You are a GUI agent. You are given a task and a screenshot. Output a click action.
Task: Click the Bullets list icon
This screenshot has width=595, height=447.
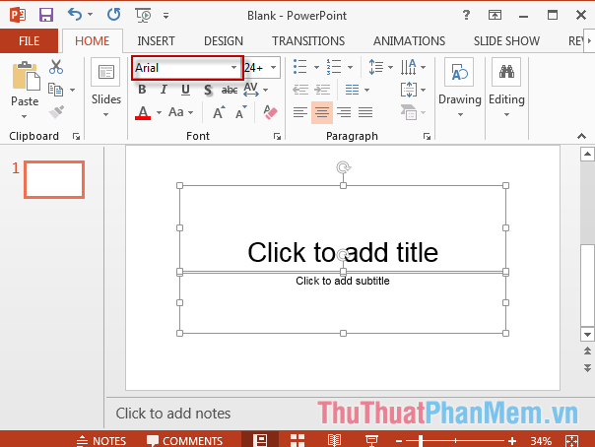click(x=299, y=67)
